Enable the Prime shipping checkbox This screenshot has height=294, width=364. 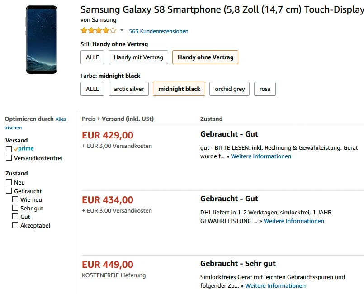[x=9, y=149]
